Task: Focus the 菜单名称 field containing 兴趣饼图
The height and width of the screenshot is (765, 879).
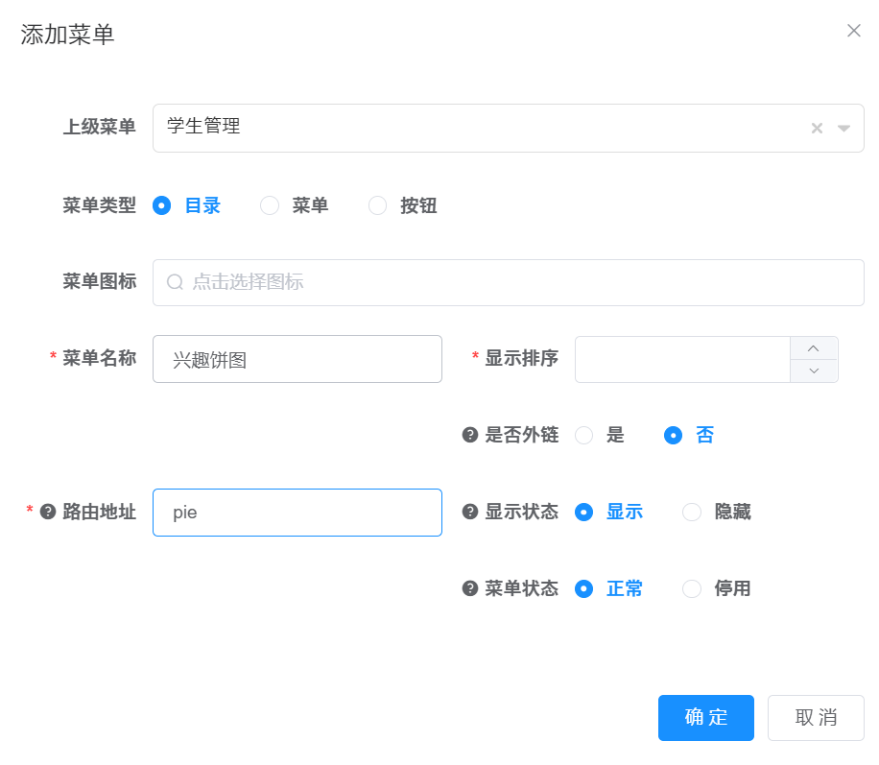Action: tap(297, 359)
